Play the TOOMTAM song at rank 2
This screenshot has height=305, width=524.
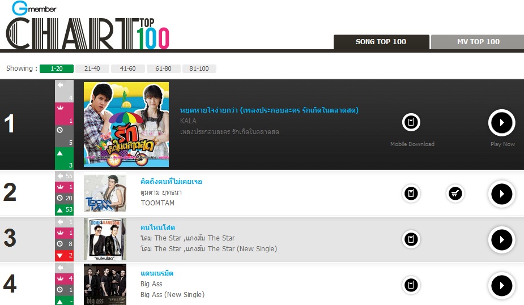[501, 194]
